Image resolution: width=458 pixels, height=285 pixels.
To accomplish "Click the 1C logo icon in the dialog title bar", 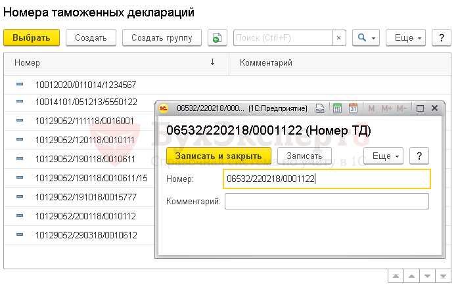I will click(164, 108).
